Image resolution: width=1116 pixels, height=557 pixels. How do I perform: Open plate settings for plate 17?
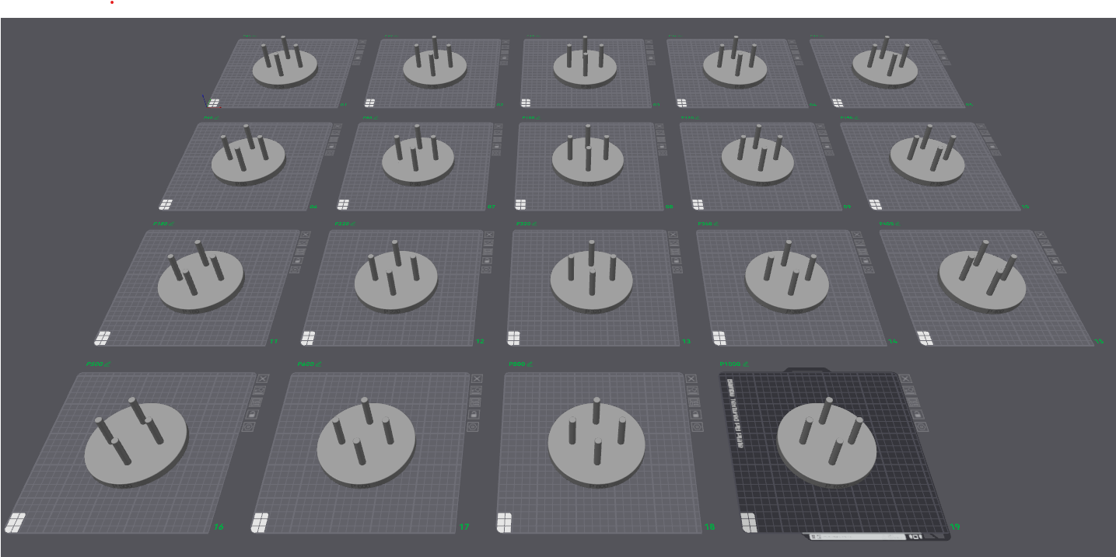click(473, 426)
